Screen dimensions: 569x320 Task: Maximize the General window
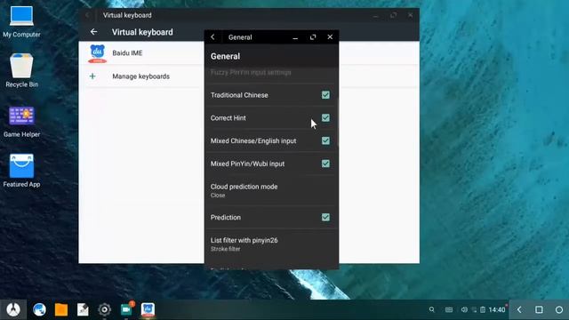click(313, 37)
